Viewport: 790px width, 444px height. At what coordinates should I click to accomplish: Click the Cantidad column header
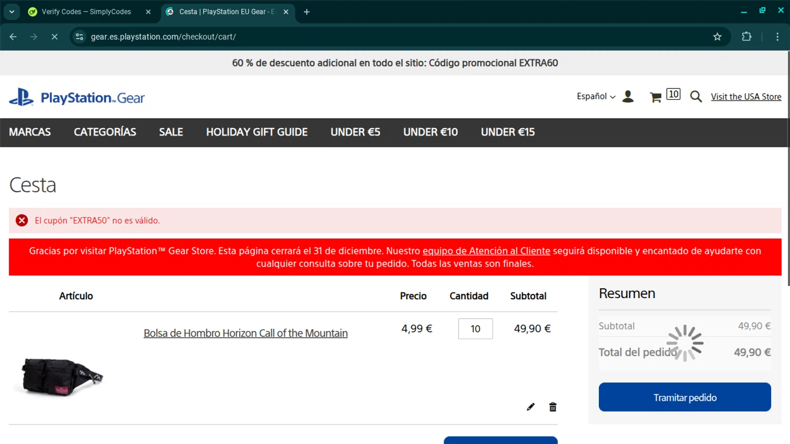click(469, 296)
